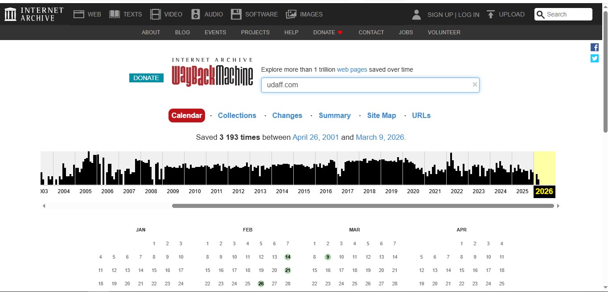The height and width of the screenshot is (292, 608).
Task: Open the Web section icon
Action: (x=79, y=14)
